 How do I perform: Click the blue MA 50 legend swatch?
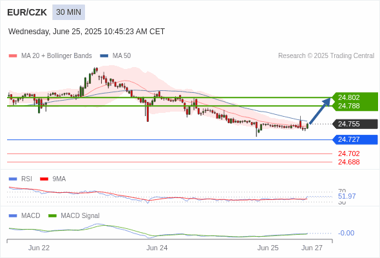104,56
